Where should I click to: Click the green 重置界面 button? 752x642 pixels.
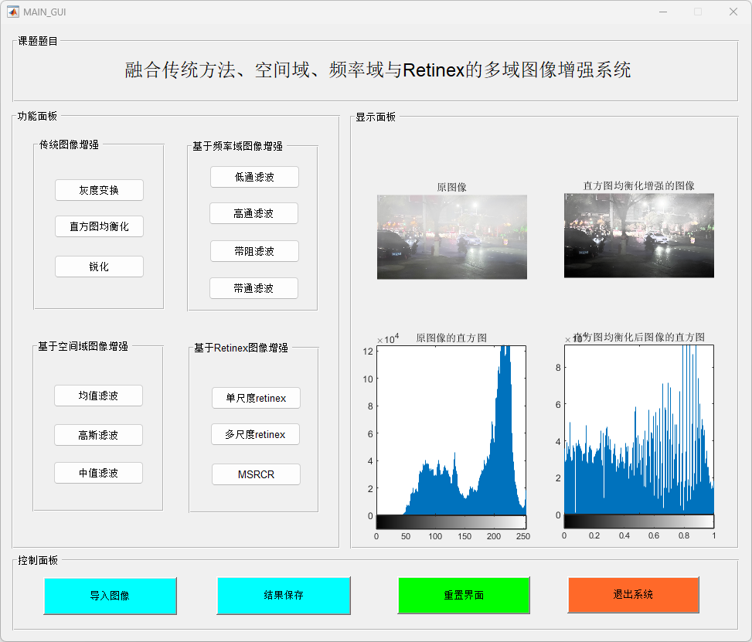click(464, 595)
